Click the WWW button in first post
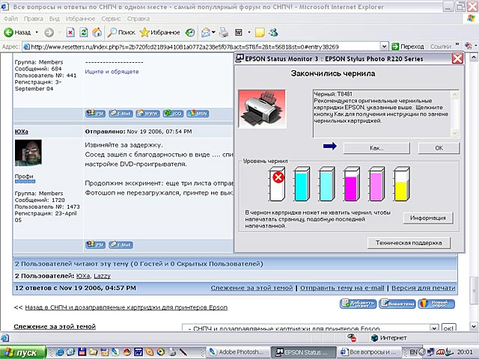479x359 pixels. (x=148, y=113)
